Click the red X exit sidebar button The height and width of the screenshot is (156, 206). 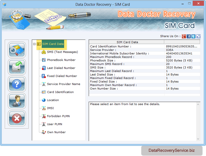pyautogui.click(x=17, y=118)
